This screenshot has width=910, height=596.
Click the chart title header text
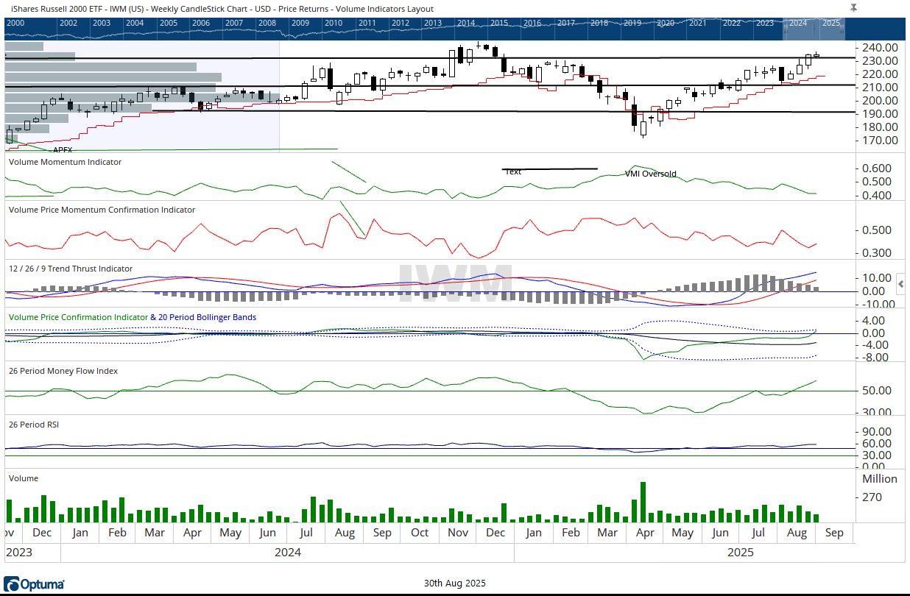pos(222,9)
